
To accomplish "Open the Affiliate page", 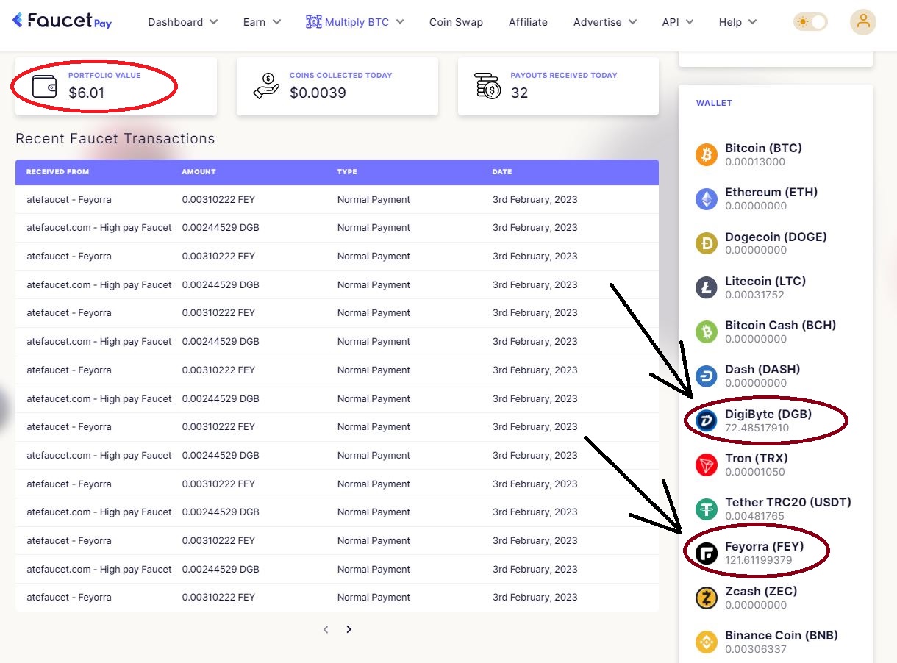I will point(528,22).
